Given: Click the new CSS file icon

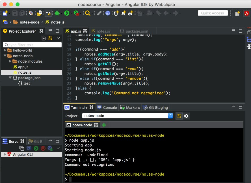Looking at the screenshot, I should (x=131, y=13).
